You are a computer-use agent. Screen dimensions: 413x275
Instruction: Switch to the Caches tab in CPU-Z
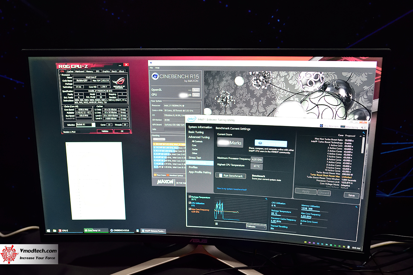click(x=70, y=71)
